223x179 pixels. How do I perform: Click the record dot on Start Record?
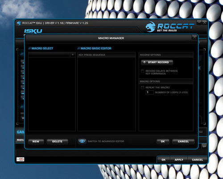click(x=145, y=62)
